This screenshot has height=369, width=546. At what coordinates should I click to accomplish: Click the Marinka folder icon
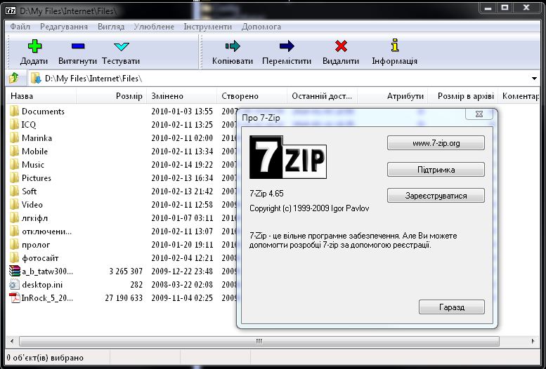14,137
